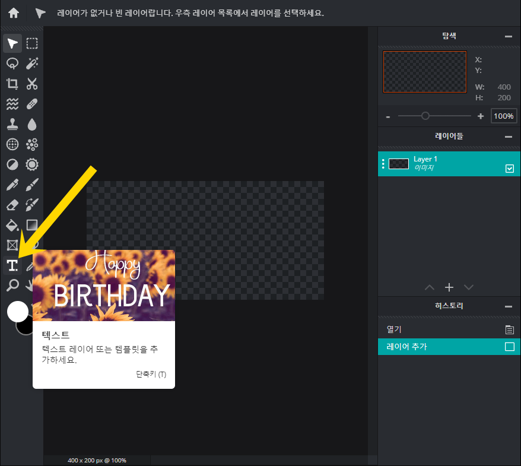Select the Color Replace brush tool
Viewport: 521px width, 466px height.
32,205
